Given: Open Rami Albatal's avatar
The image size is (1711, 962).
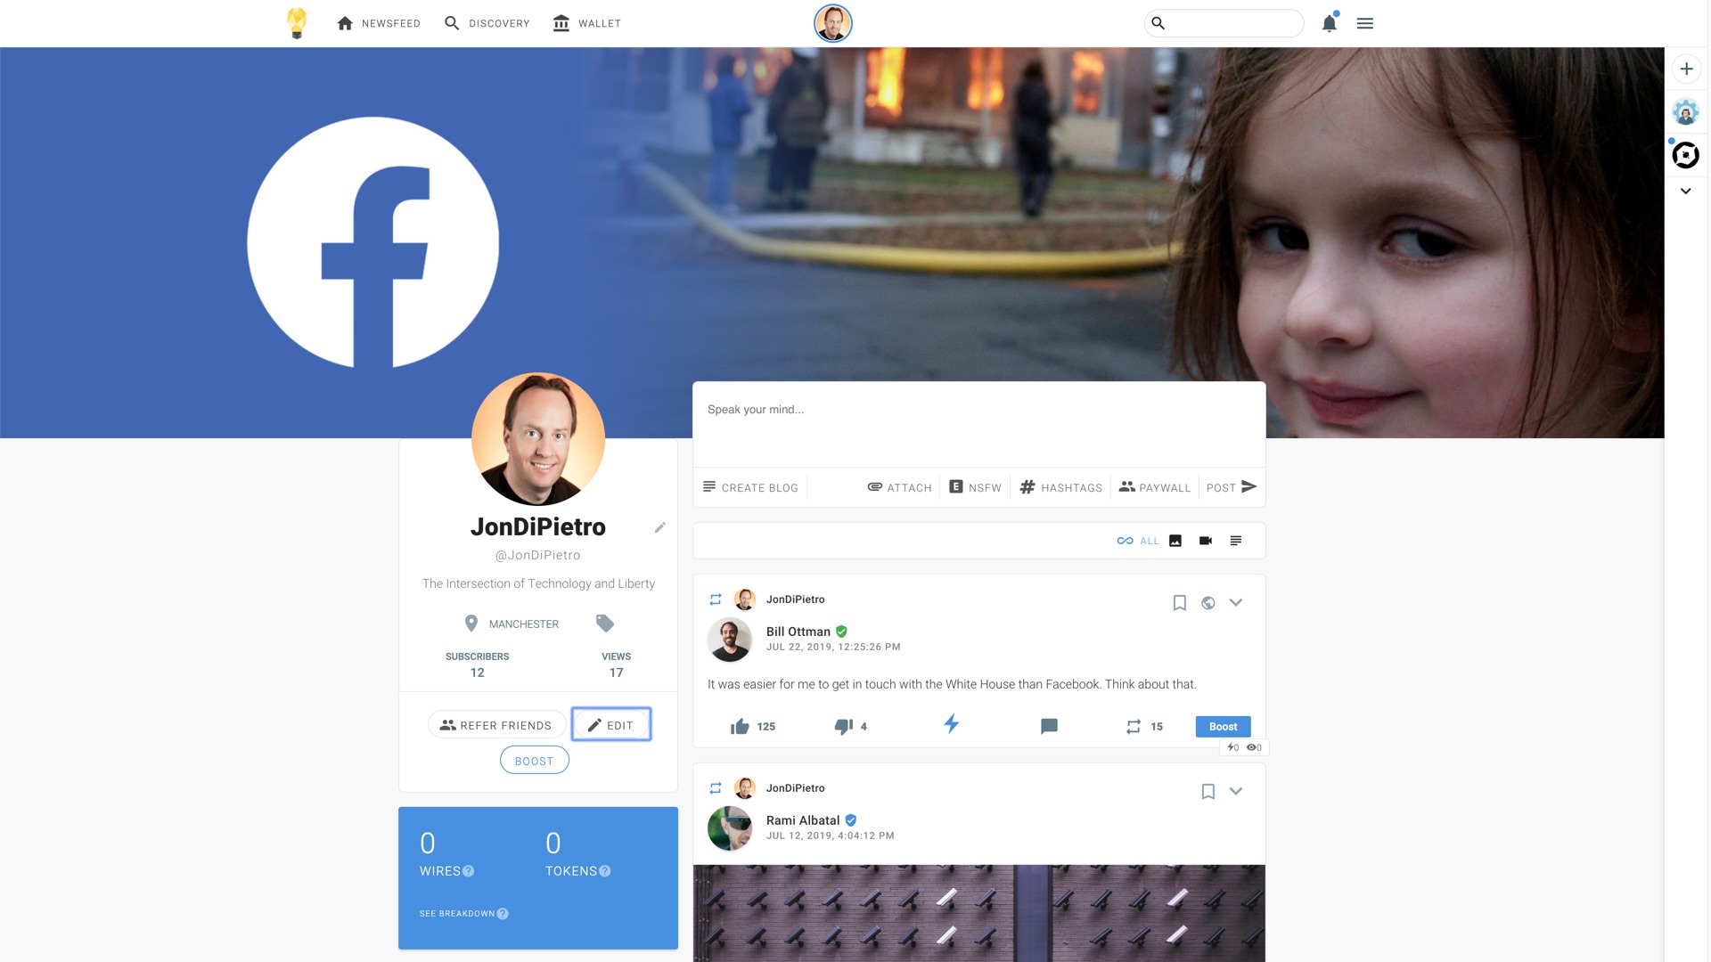Looking at the screenshot, I should click(730, 828).
